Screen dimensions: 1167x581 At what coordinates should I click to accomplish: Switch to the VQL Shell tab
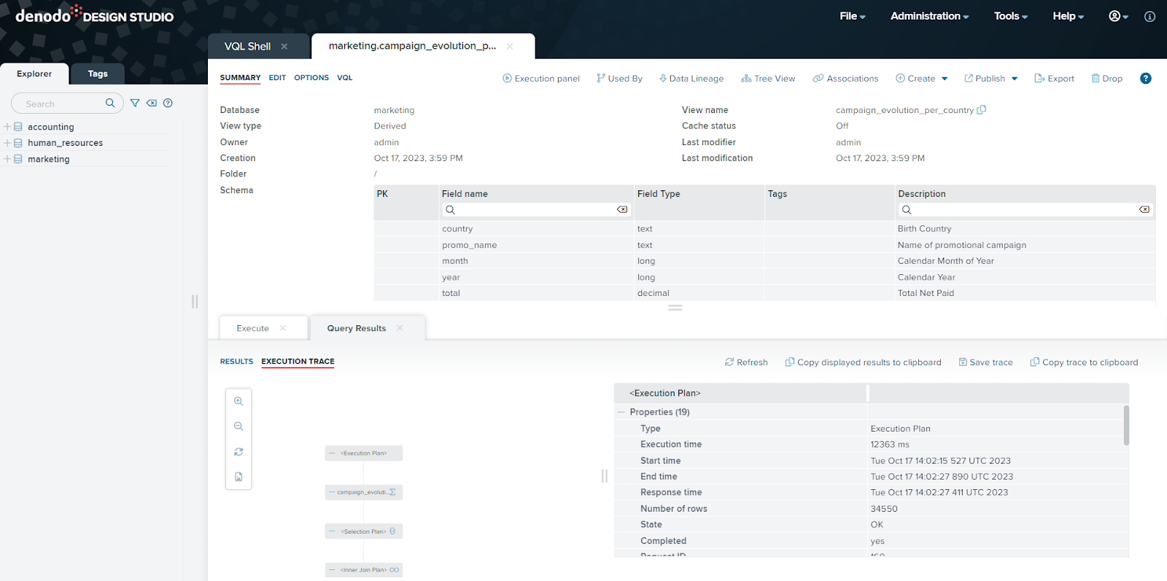click(247, 46)
